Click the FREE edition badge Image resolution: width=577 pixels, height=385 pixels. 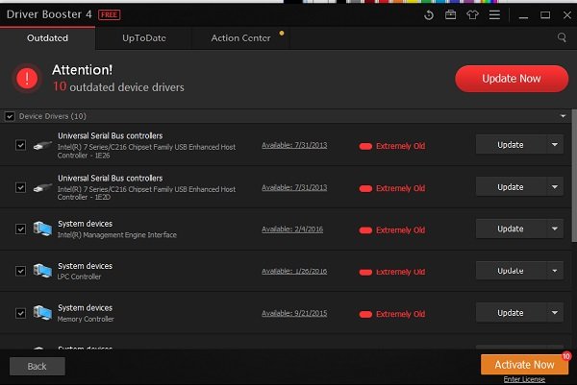pos(110,15)
